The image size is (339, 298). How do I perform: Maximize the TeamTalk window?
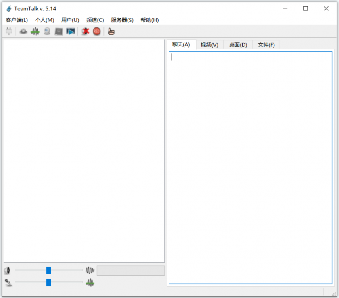coord(306,8)
